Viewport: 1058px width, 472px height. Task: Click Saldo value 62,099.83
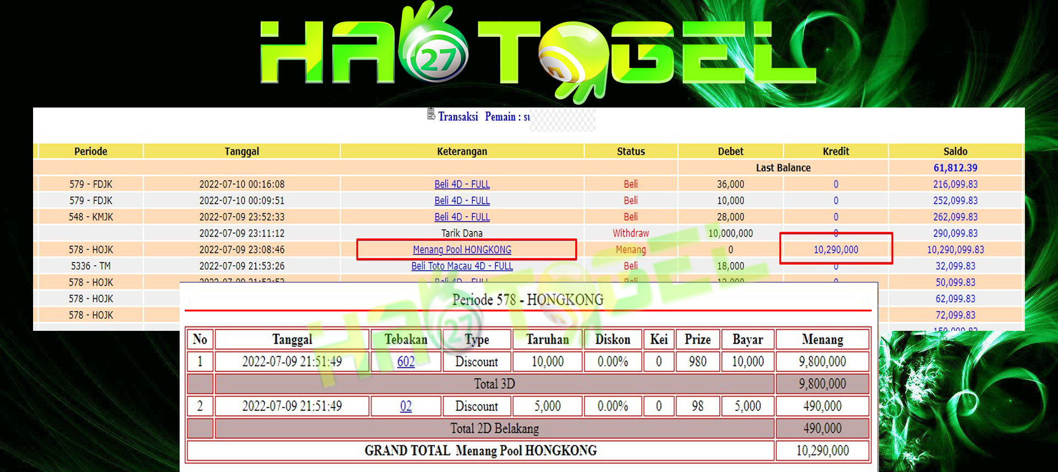point(955,299)
